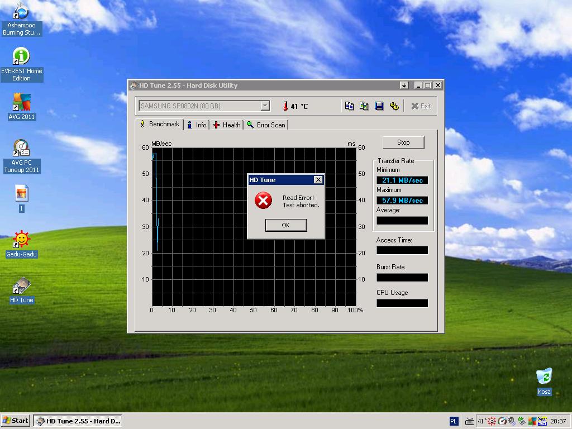Open Ashampoo Burning Studio desktop icon

(x=22, y=18)
